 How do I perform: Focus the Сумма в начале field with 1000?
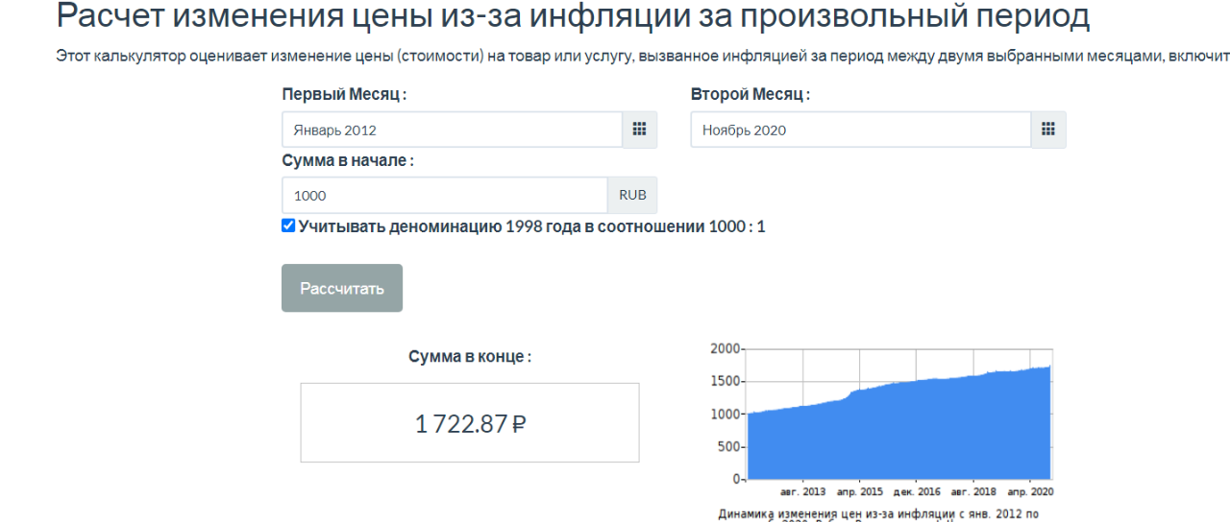(444, 195)
